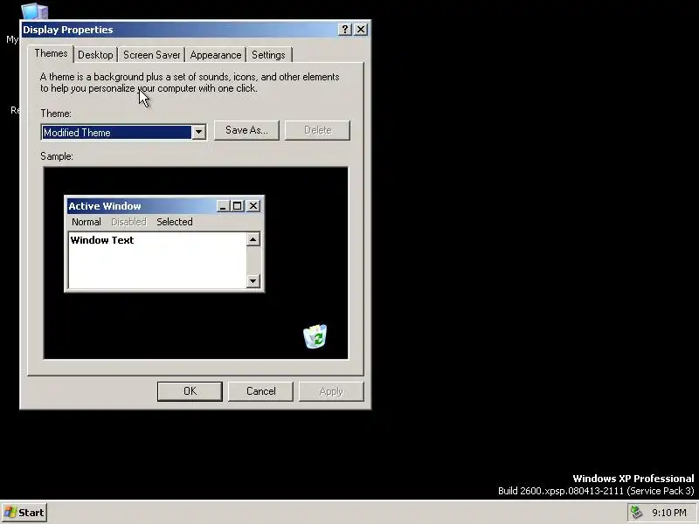The height and width of the screenshot is (524, 699).
Task: Click the taskbar clock showing 9:10 PM
Action: pos(669,513)
